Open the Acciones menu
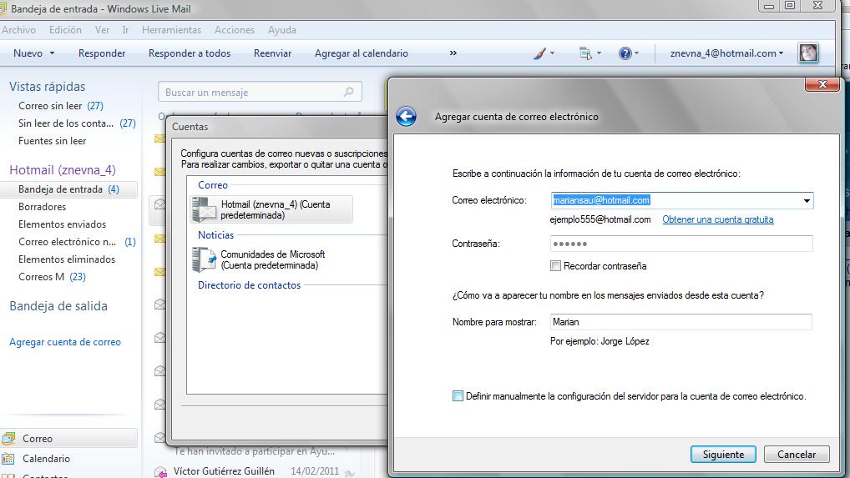 (x=234, y=30)
